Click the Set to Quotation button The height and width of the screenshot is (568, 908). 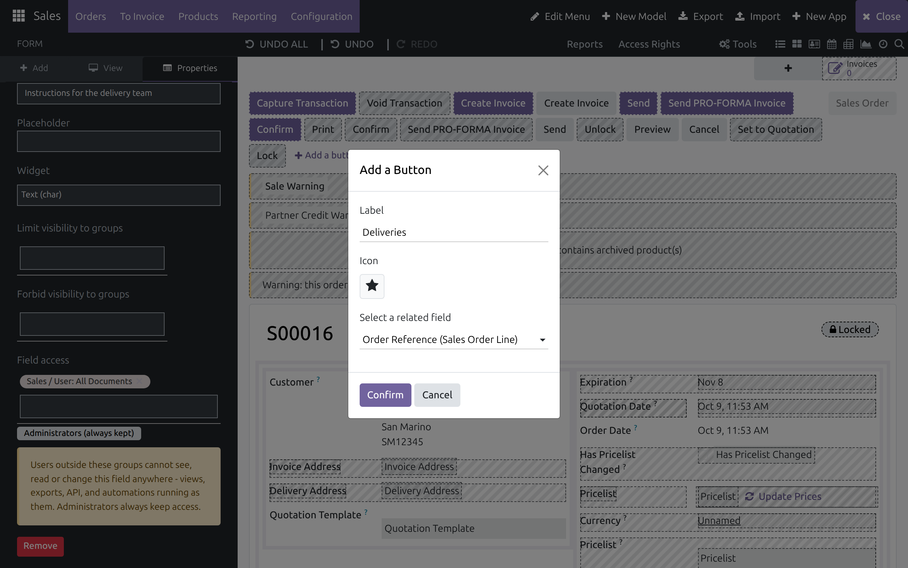(776, 130)
